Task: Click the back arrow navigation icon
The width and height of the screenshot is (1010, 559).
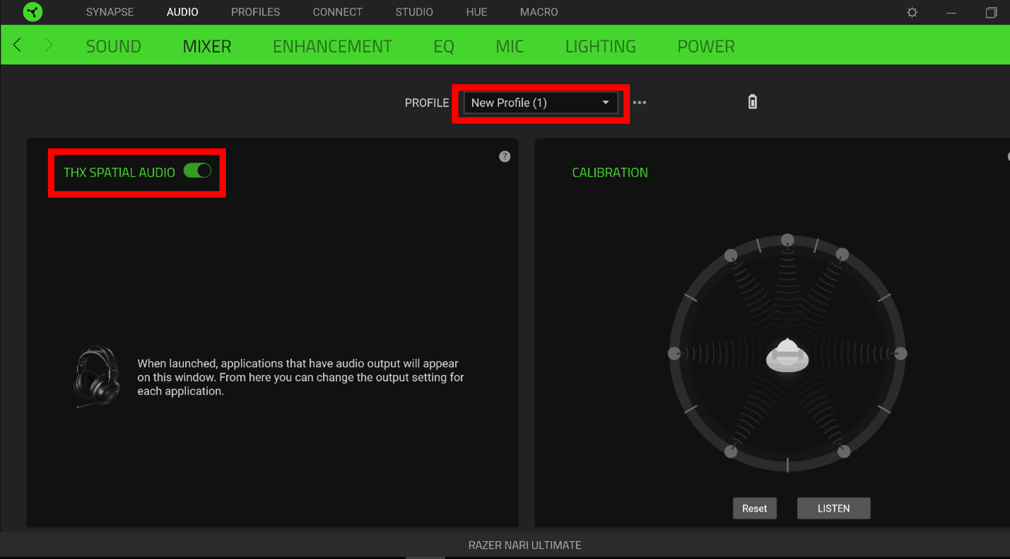Action: (17, 45)
